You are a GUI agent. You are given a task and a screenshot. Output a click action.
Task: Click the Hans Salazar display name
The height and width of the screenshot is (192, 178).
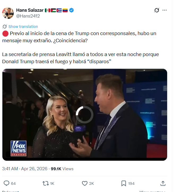pyautogui.click(x=29, y=10)
